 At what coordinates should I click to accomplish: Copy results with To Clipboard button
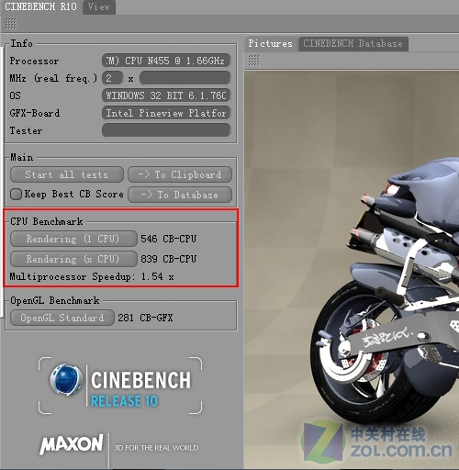tap(180, 174)
